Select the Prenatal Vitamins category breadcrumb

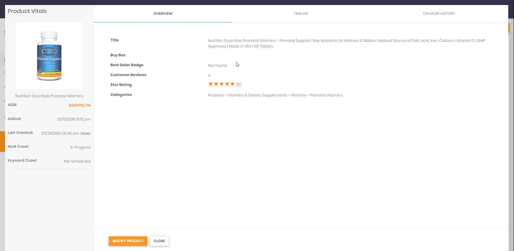click(x=326, y=95)
